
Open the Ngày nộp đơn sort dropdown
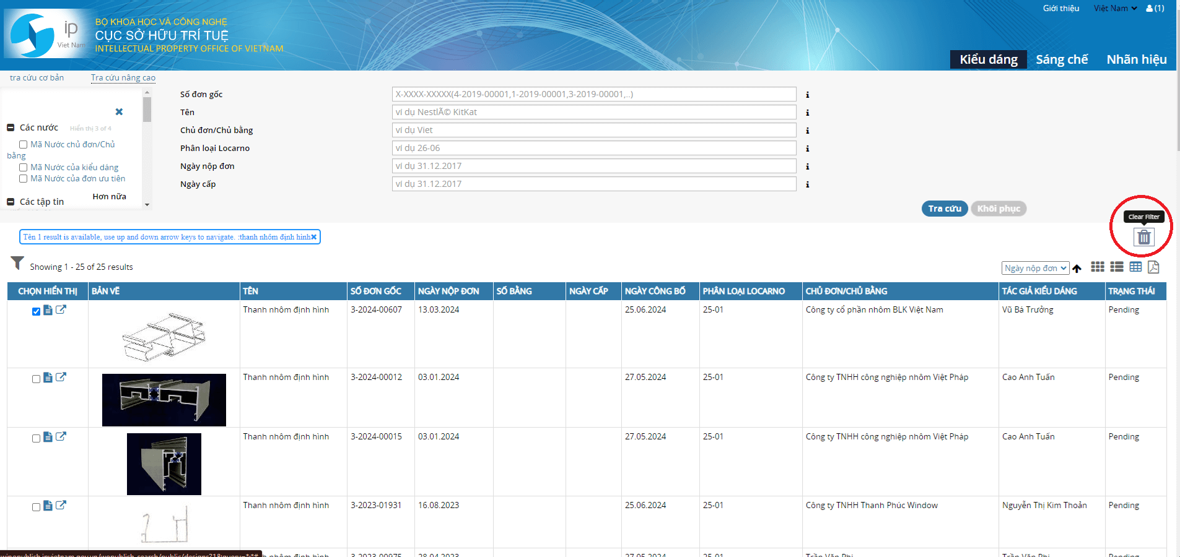pos(1035,268)
